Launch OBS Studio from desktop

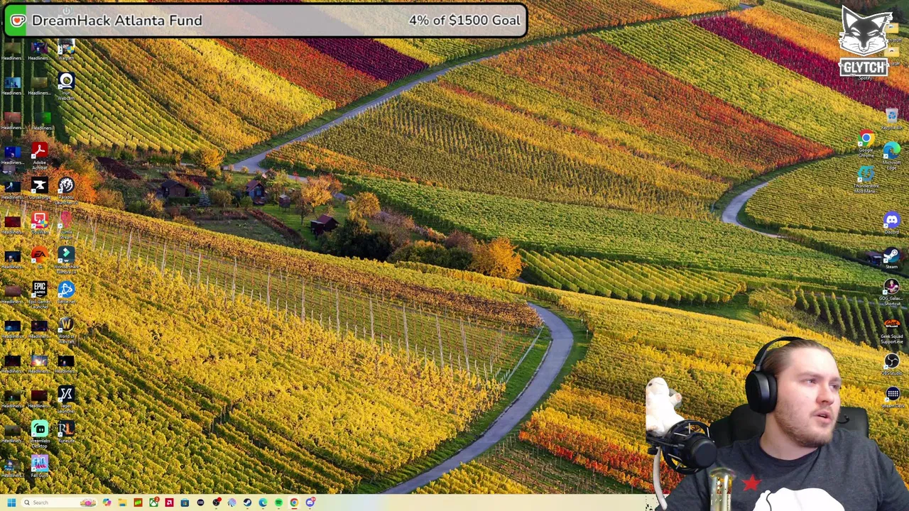[x=892, y=365]
